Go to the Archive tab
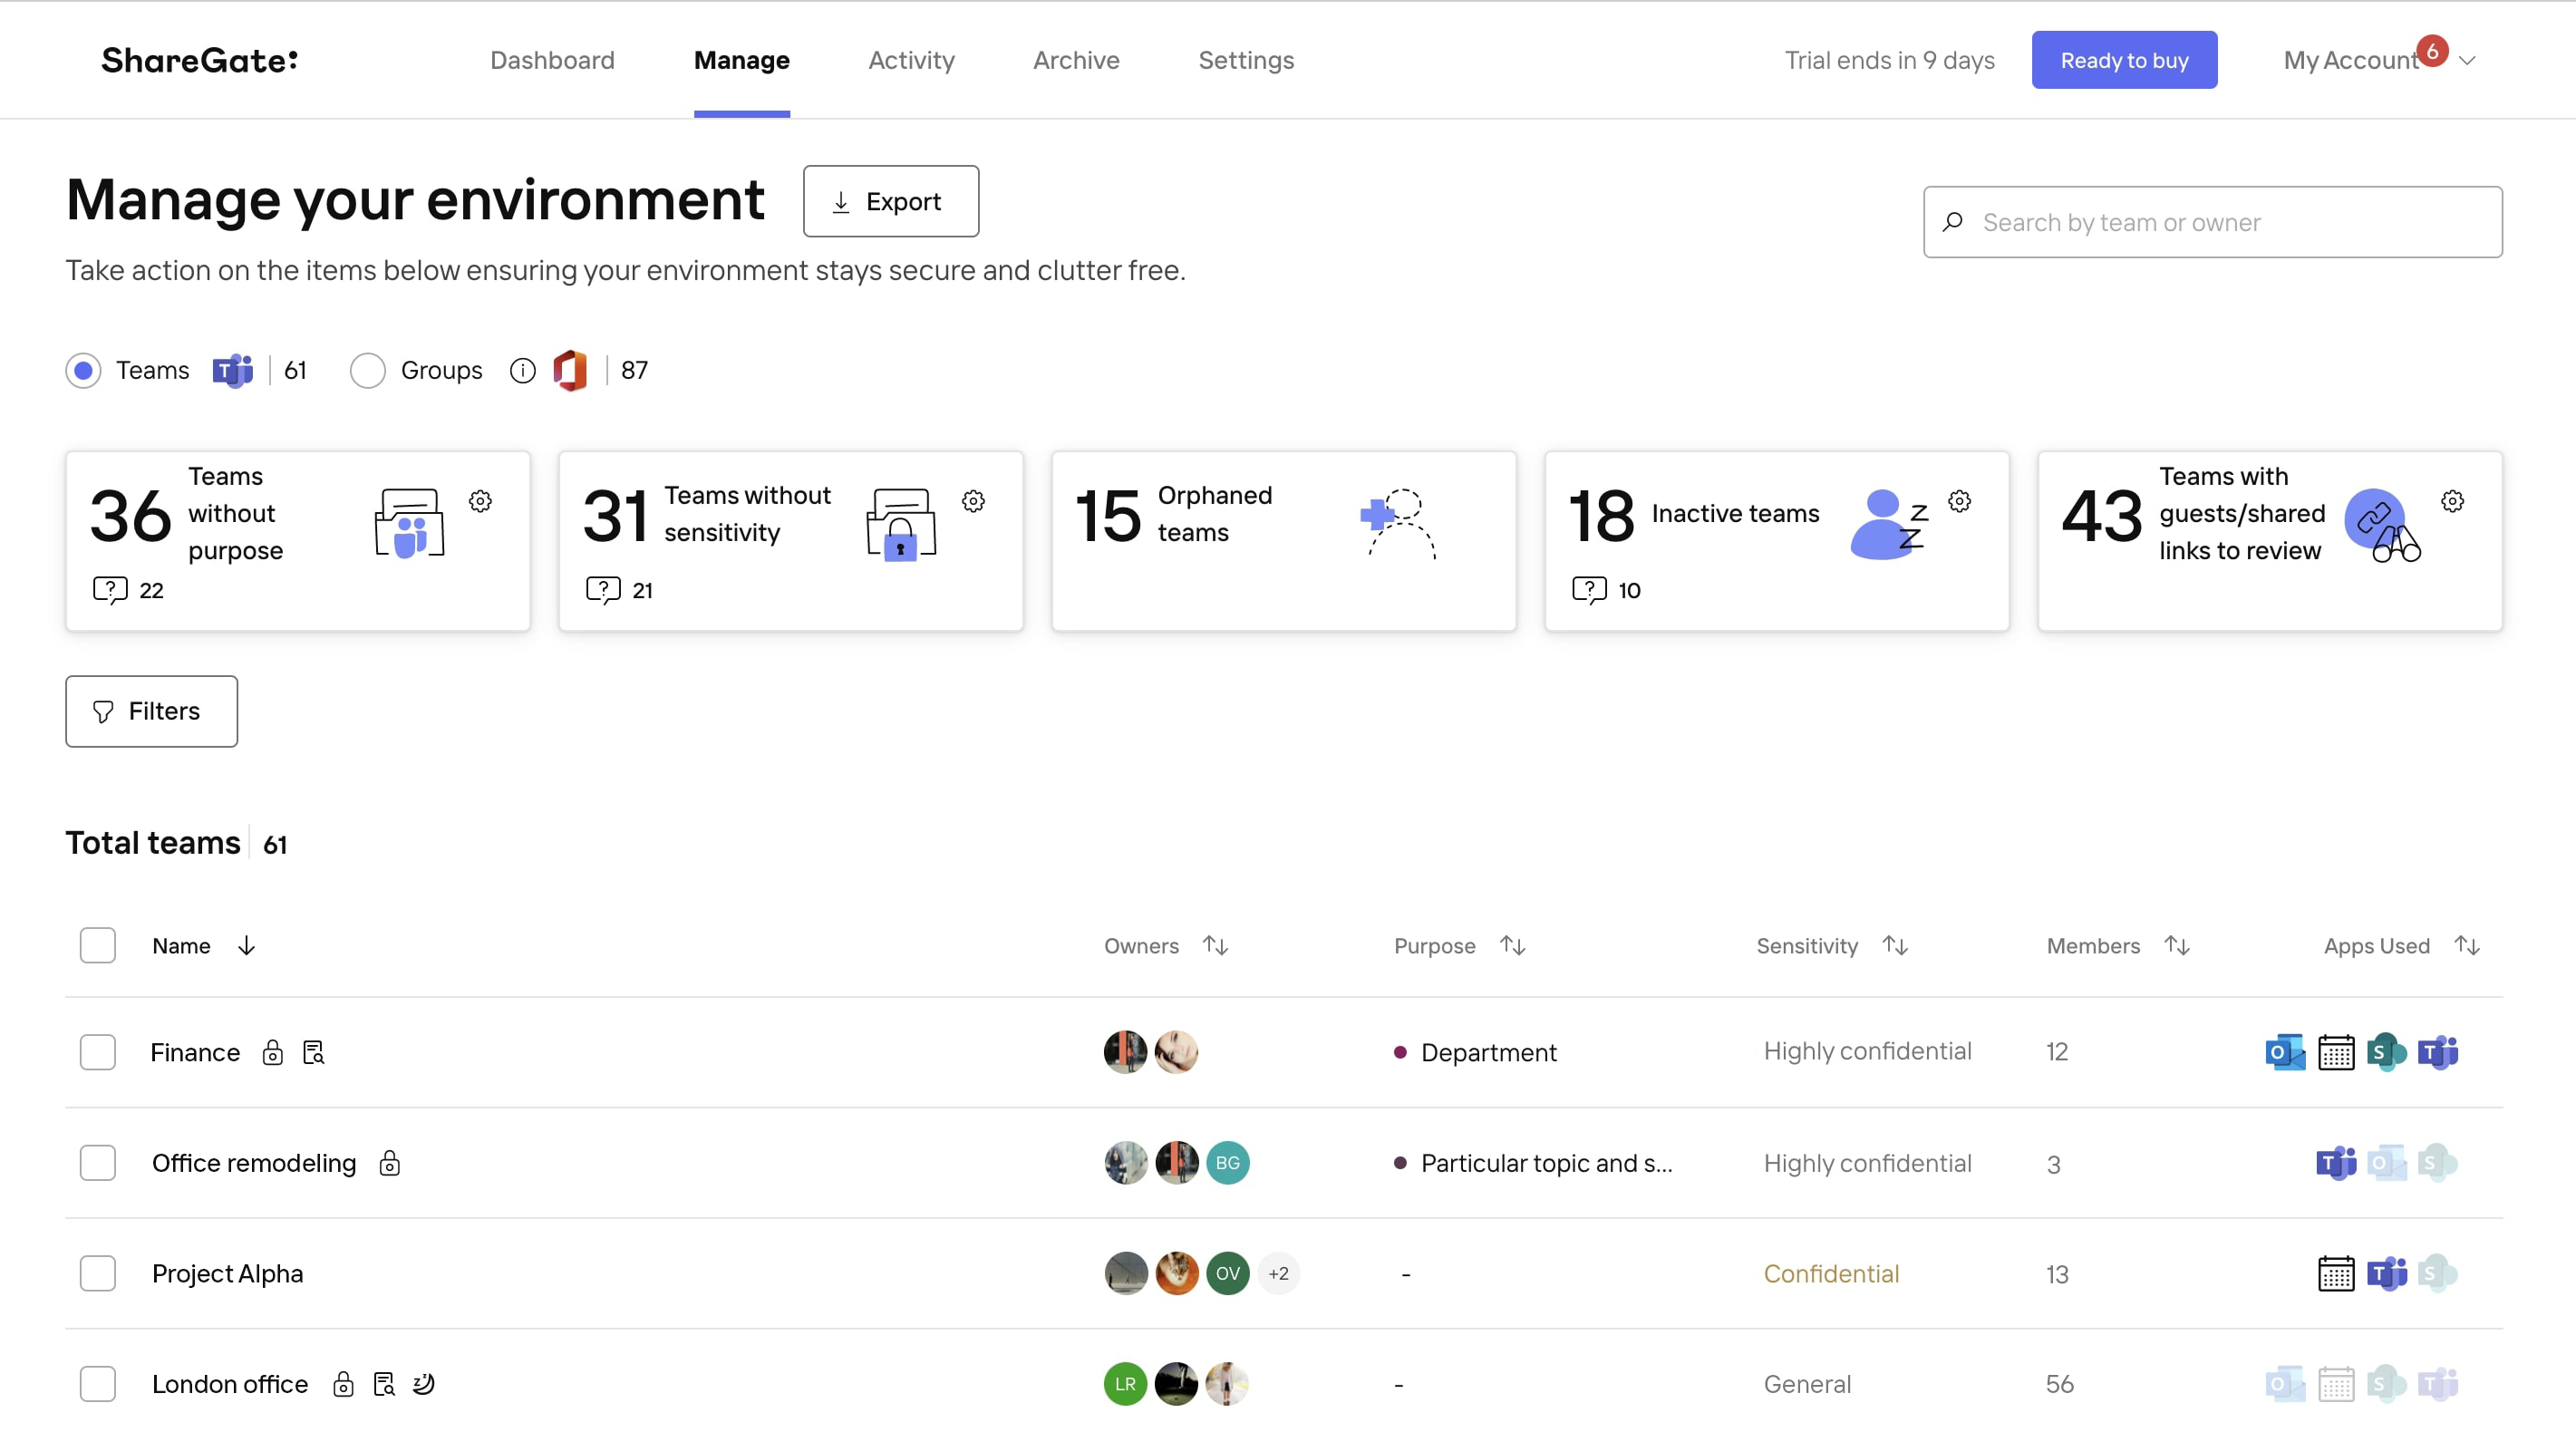The width and height of the screenshot is (2576, 1432). [1076, 61]
